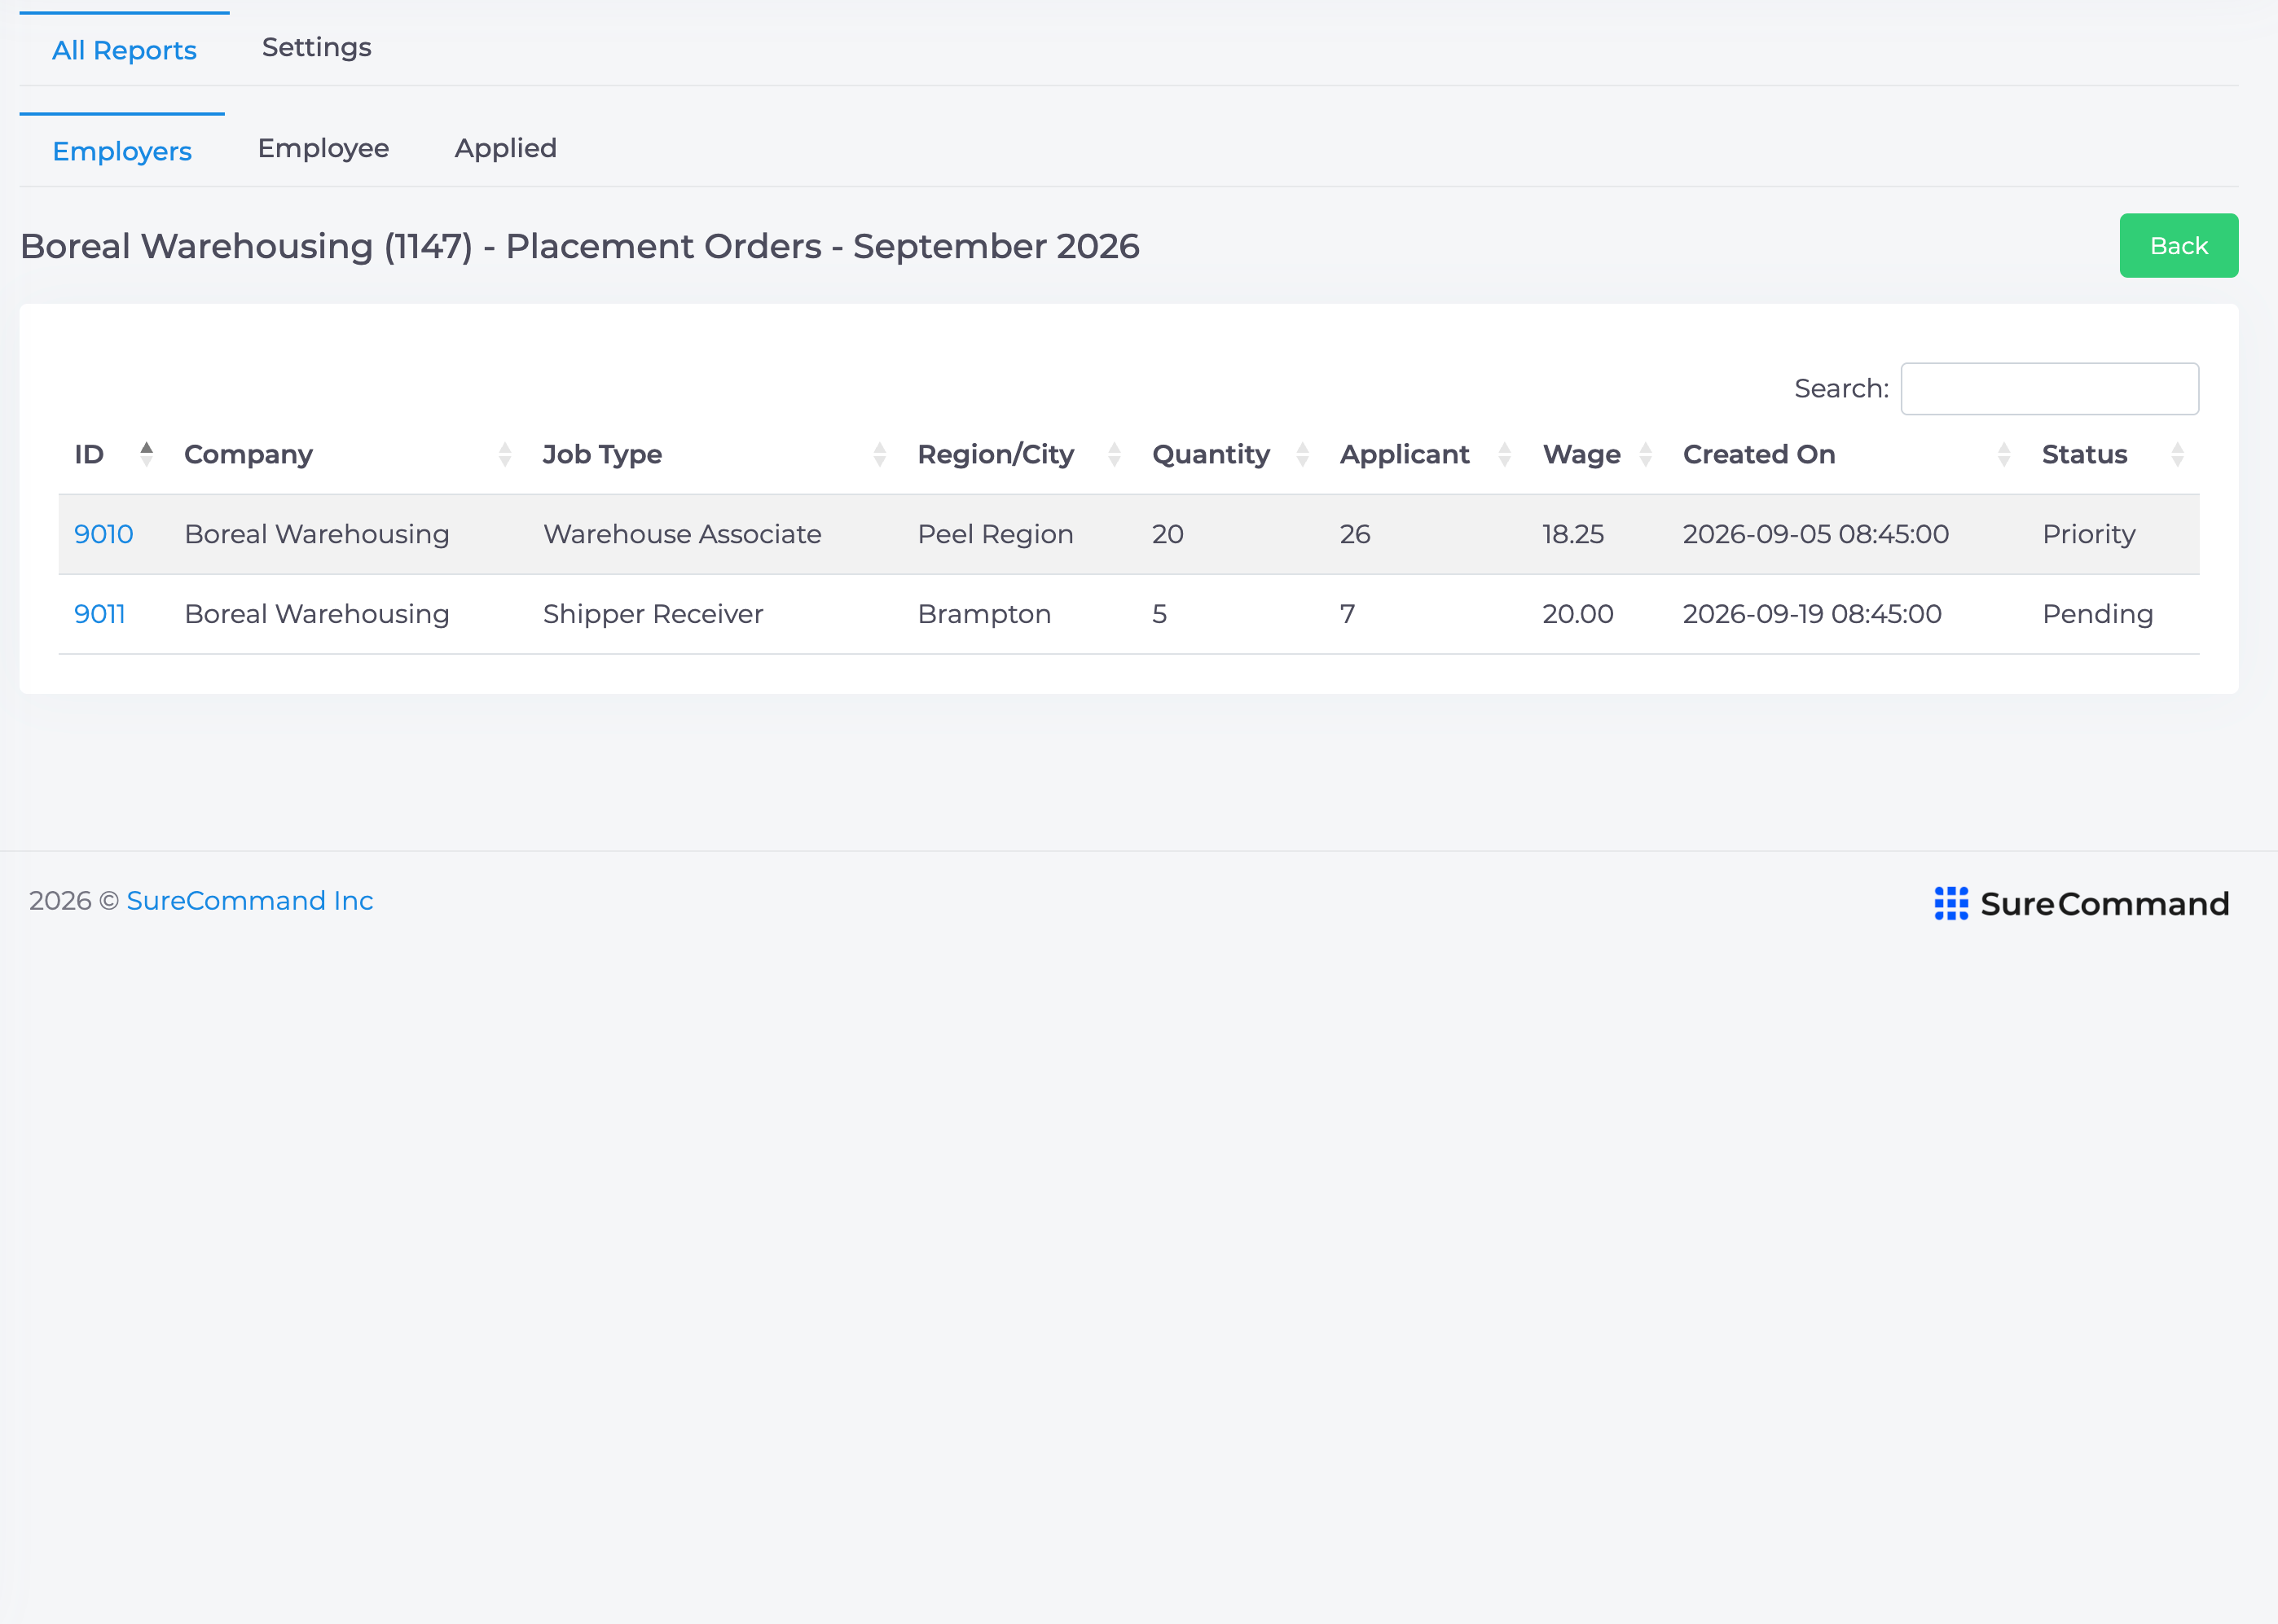This screenshot has height=1624, width=2278.
Task: Sort by Job Type column sort icon
Action: [x=879, y=454]
